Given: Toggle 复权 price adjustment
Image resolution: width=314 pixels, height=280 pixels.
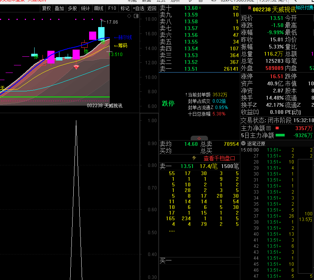Looking at the screenshot, I should tap(46, 8).
